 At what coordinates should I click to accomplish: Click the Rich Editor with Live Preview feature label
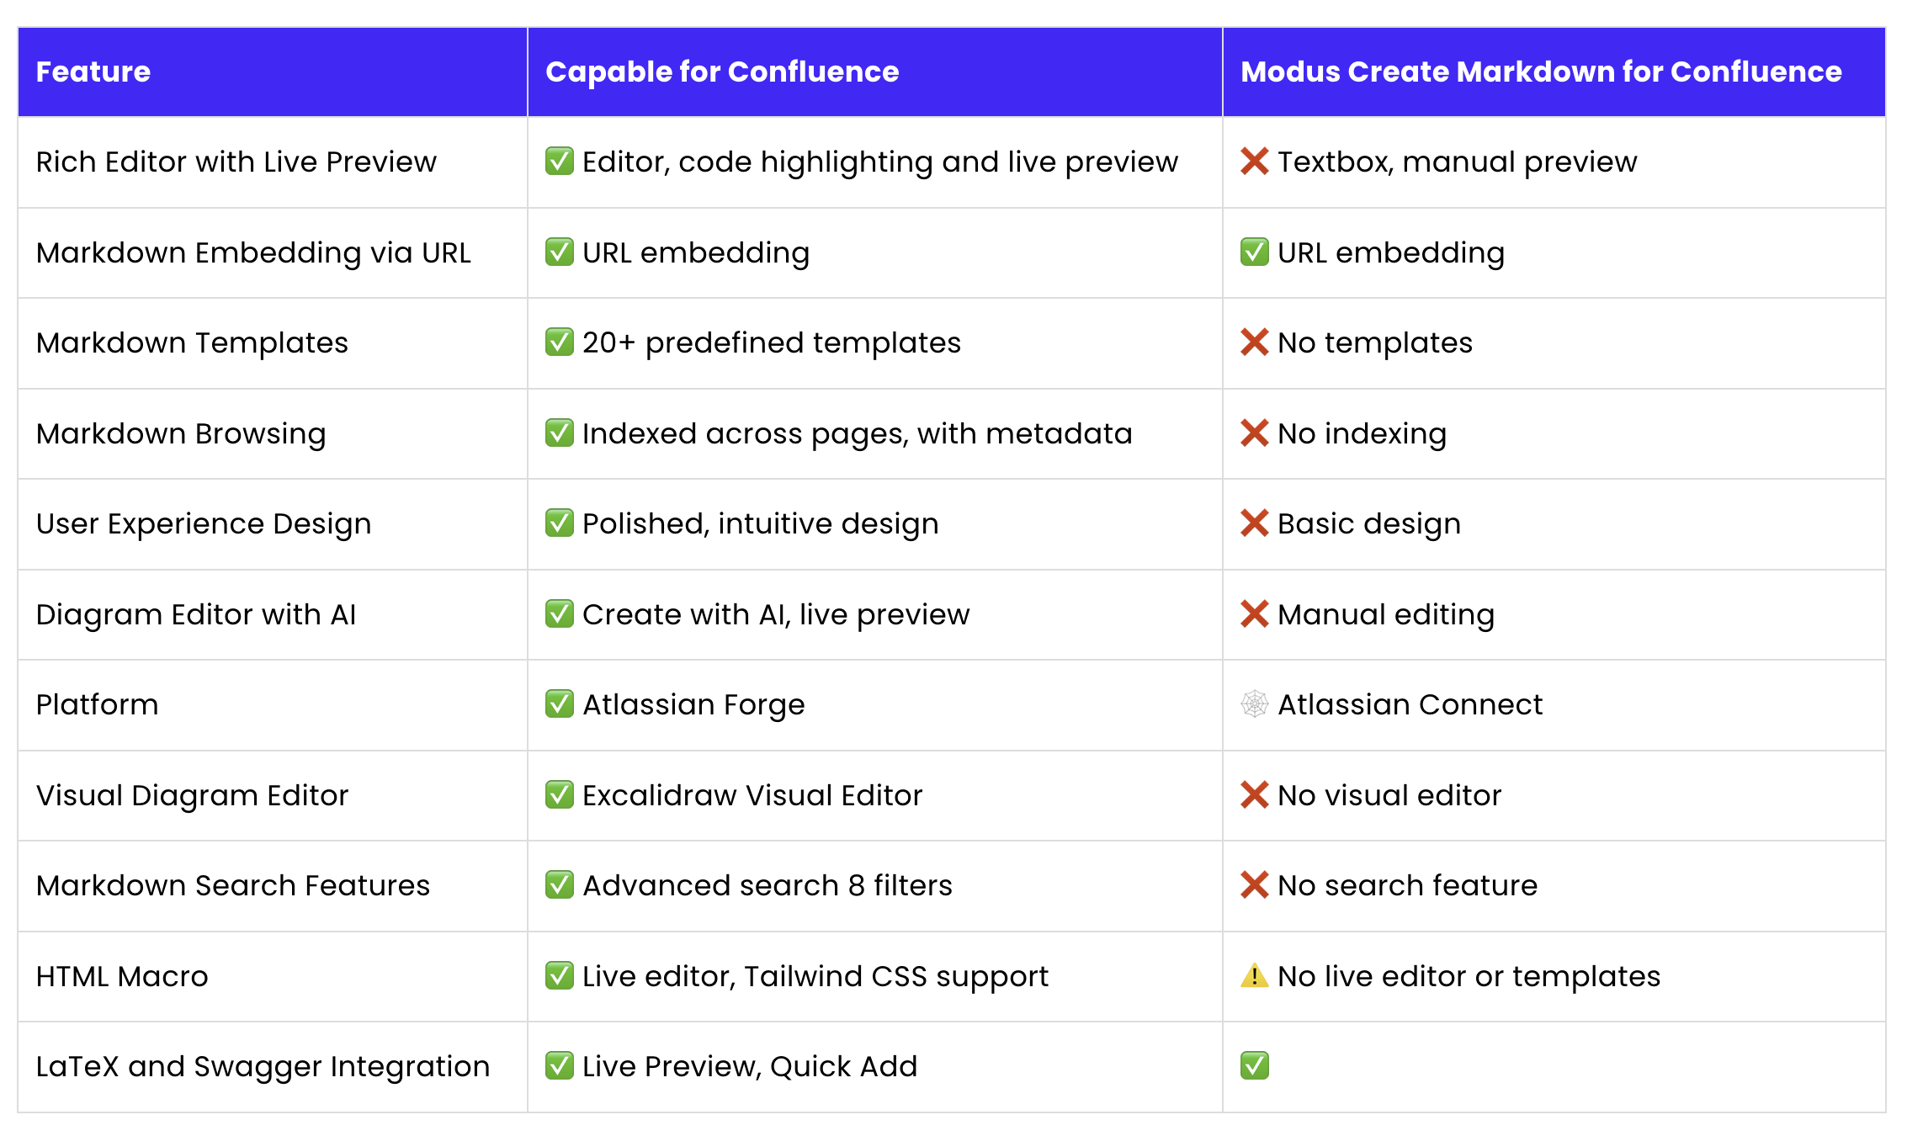pyautogui.click(x=236, y=162)
